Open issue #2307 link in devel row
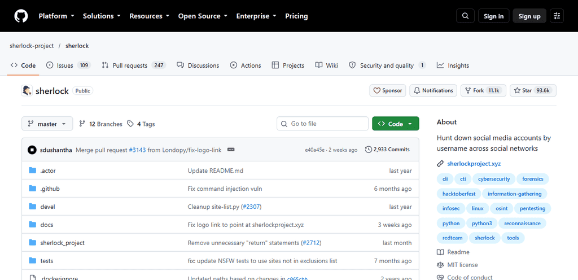The image size is (578, 280). pos(251,207)
